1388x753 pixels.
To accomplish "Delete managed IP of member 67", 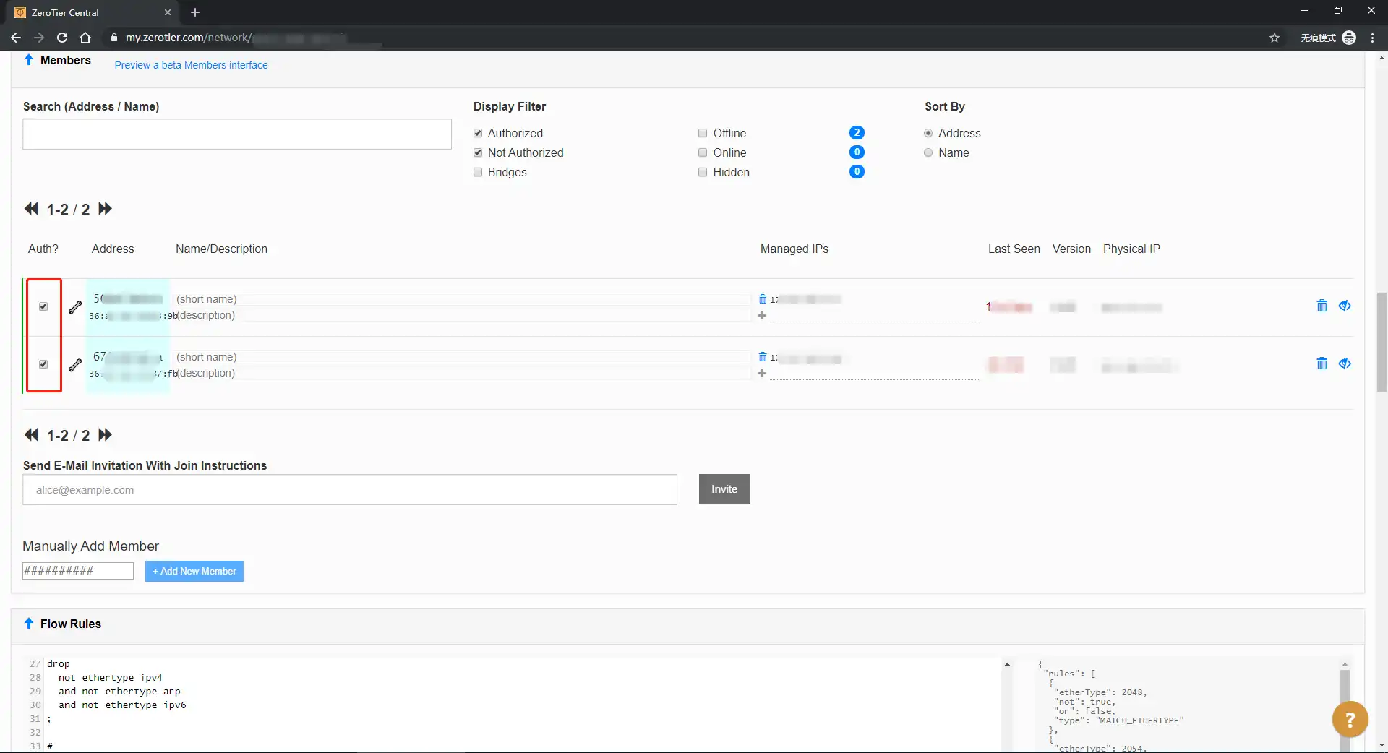I will tap(763, 356).
